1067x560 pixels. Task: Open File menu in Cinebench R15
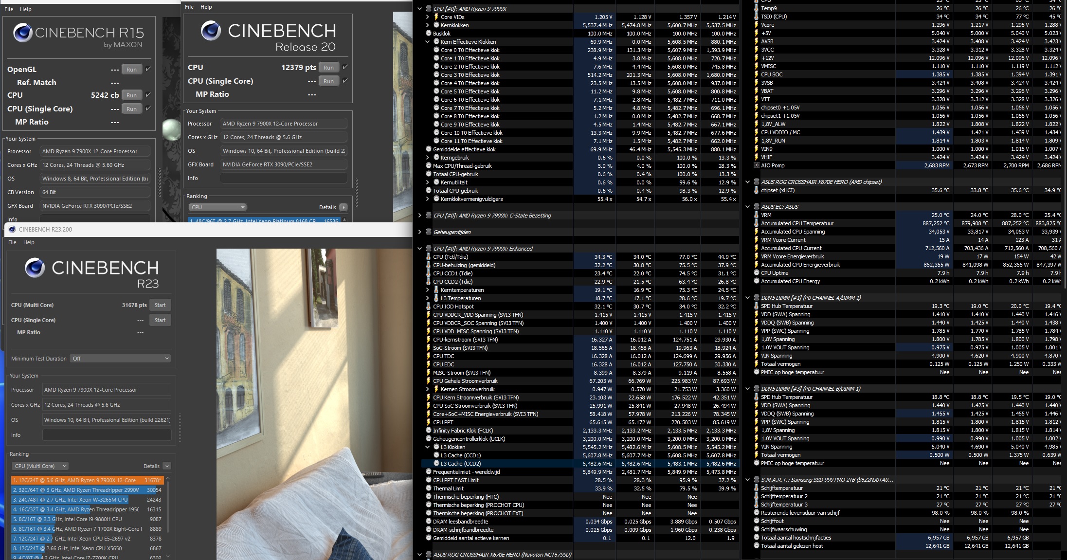click(x=9, y=9)
